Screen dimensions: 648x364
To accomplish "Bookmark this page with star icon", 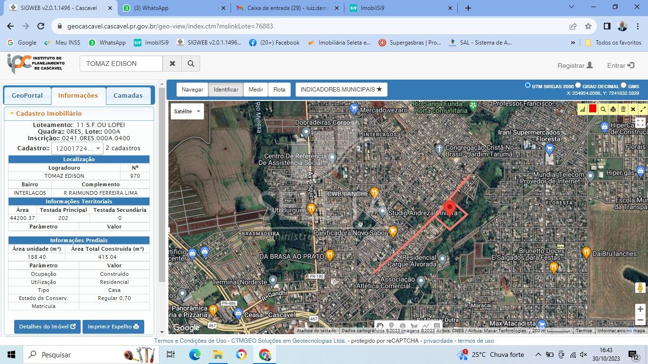I will tap(588, 26).
